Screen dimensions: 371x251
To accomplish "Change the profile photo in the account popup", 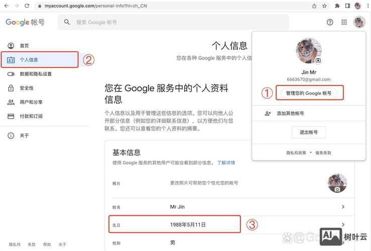I will [x=309, y=50].
